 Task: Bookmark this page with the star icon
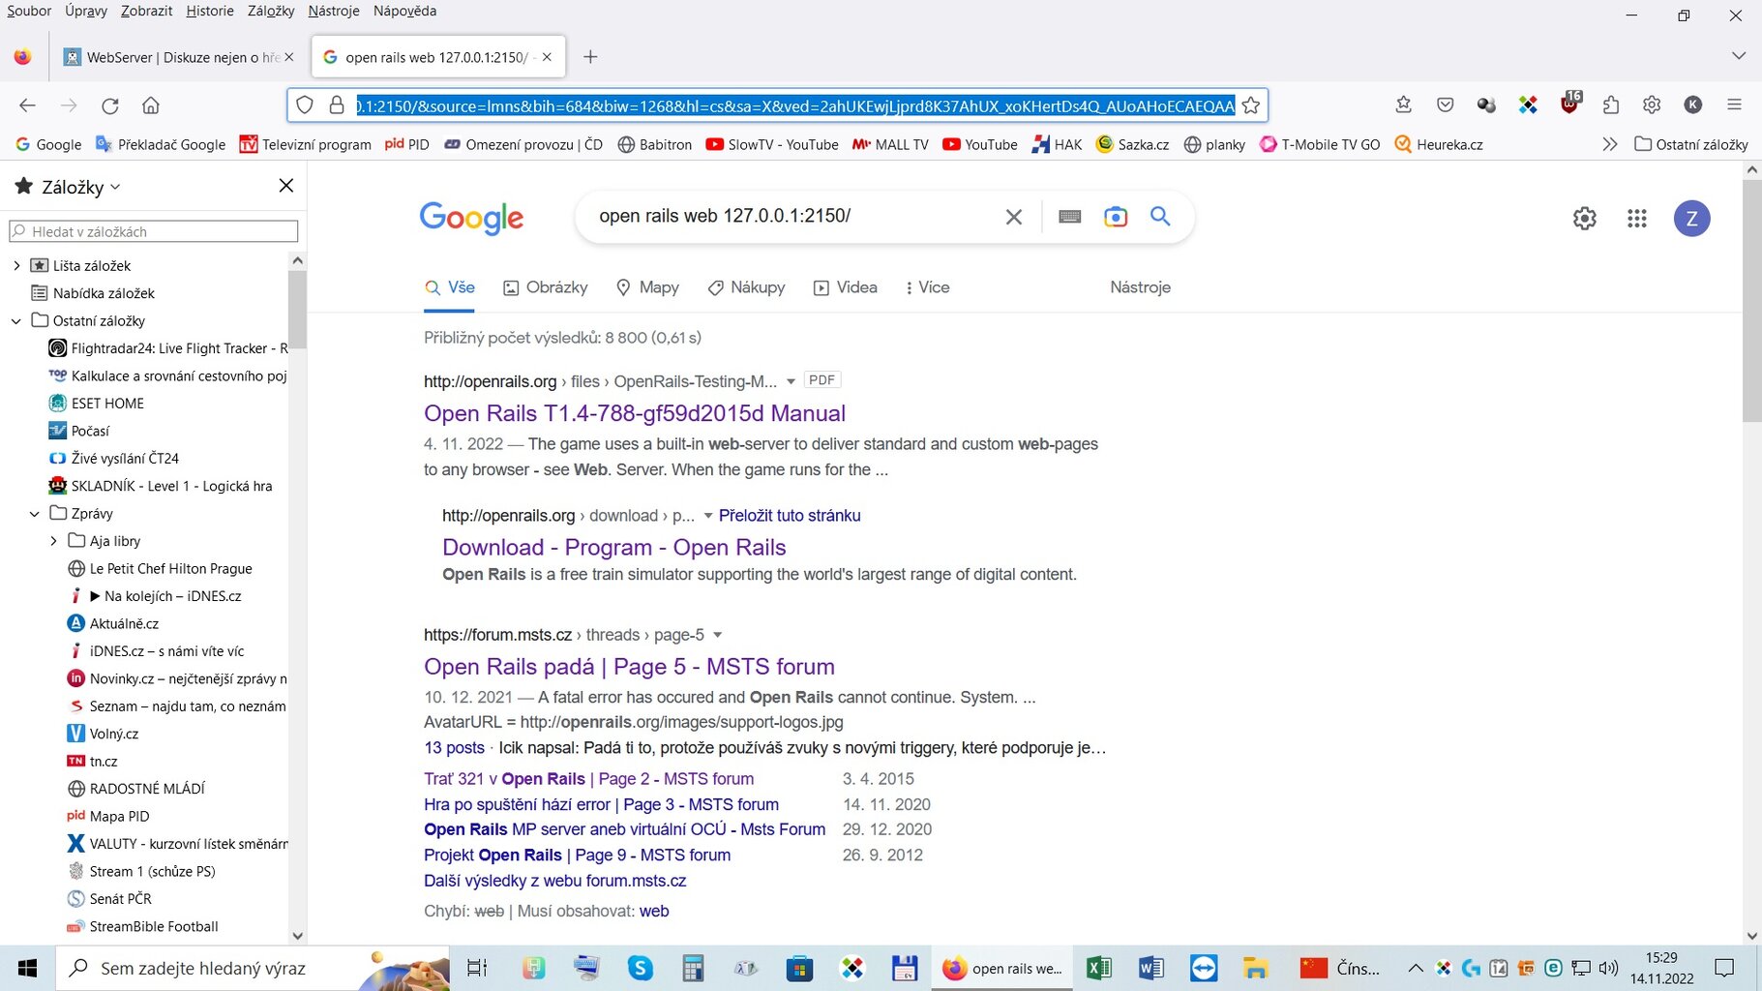pos(1251,105)
